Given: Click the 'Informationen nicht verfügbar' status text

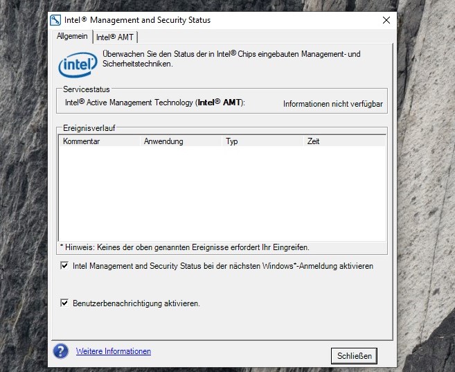Looking at the screenshot, I should (x=332, y=104).
